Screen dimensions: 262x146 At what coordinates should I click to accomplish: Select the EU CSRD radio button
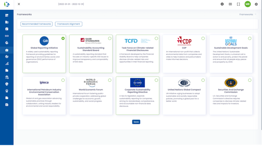tap(156, 80)
